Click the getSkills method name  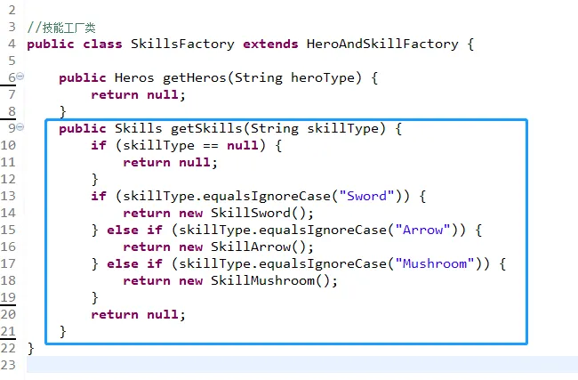[206, 128]
